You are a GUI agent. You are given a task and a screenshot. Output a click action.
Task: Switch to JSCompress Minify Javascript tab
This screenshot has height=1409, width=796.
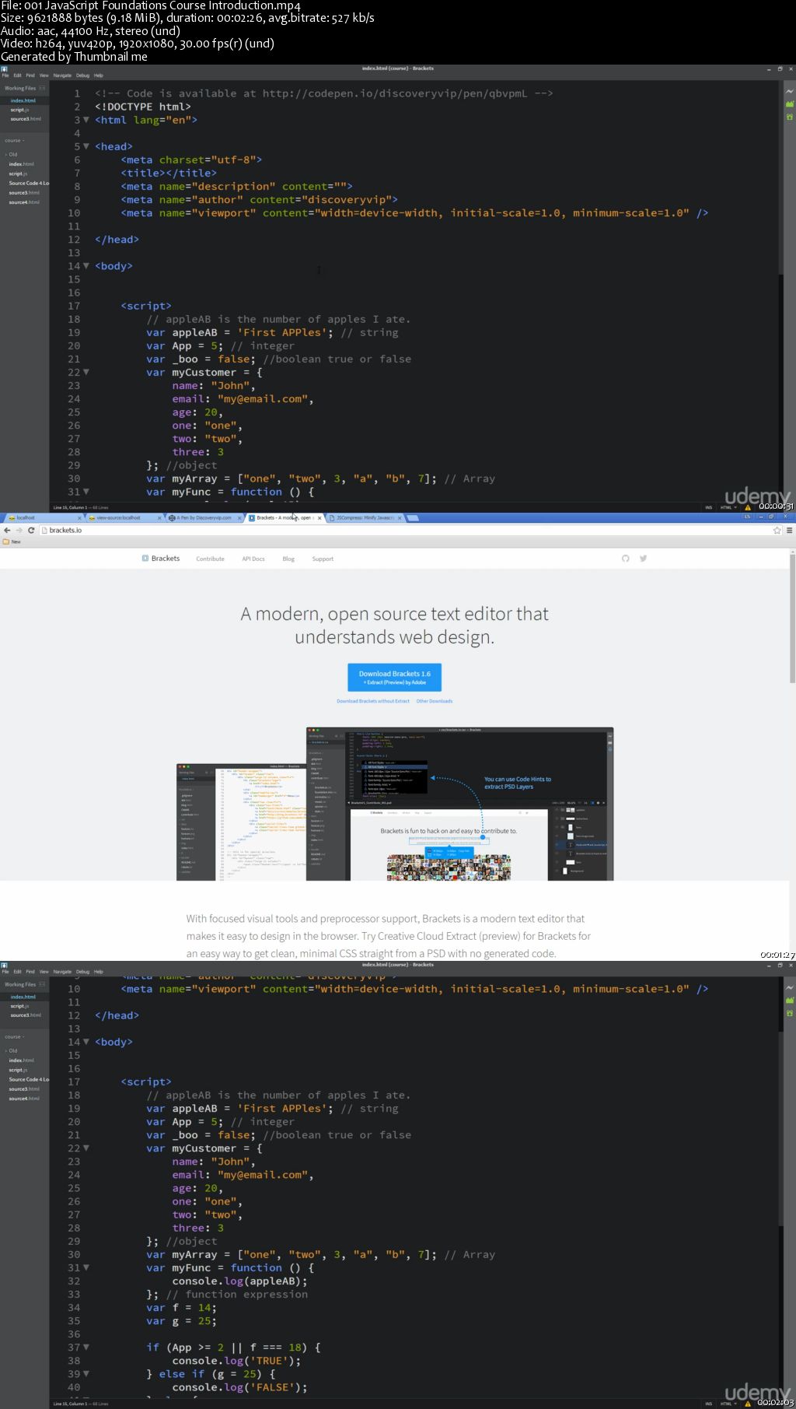point(365,517)
